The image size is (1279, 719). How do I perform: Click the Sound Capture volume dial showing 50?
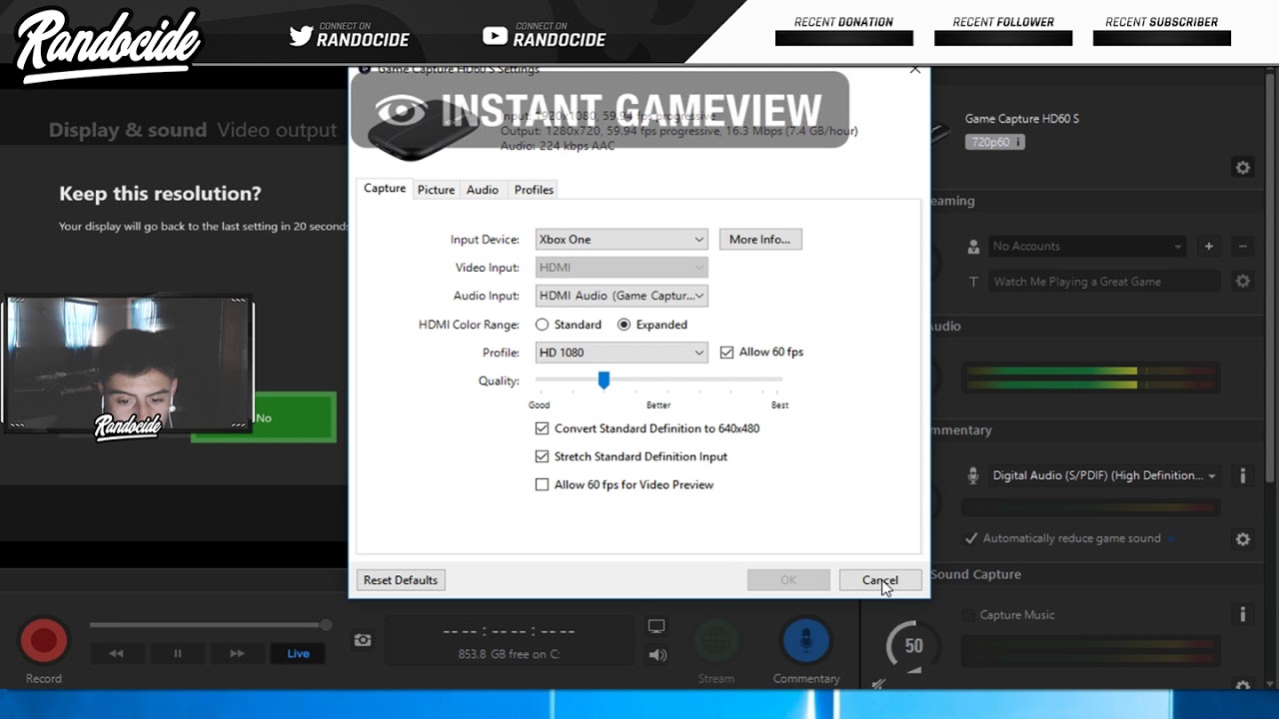pos(911,646)
